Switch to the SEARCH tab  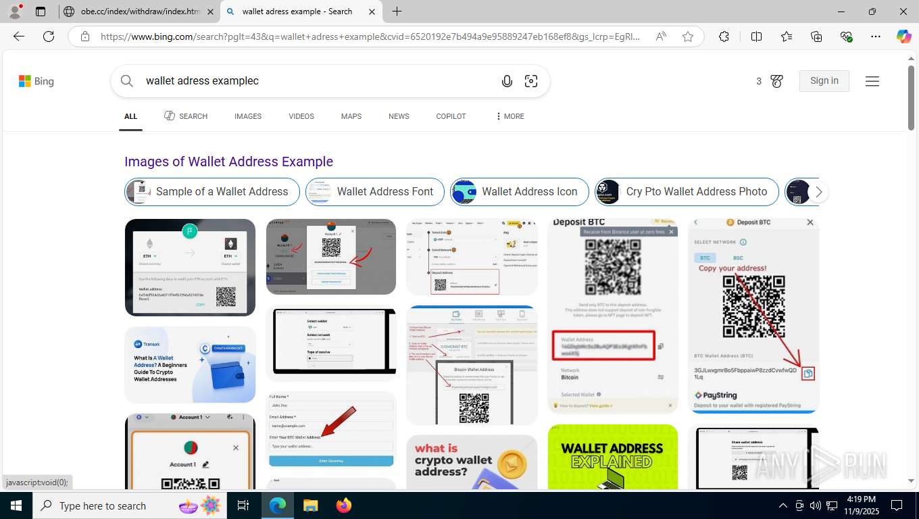point(186,116)
